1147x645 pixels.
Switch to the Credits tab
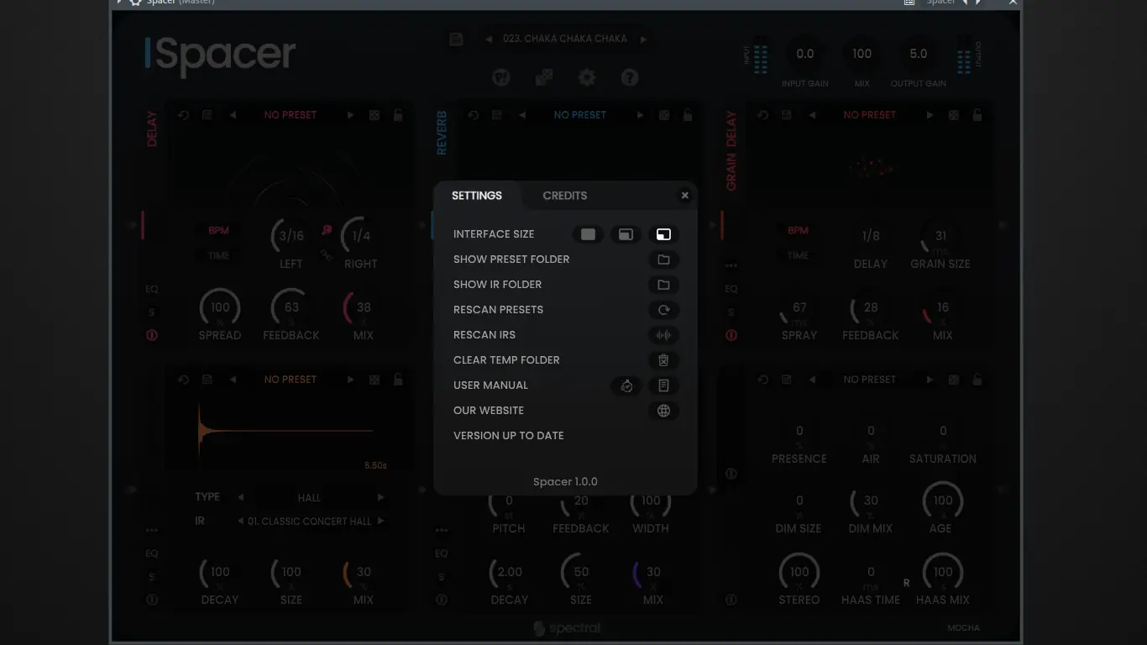click(565, 196)
